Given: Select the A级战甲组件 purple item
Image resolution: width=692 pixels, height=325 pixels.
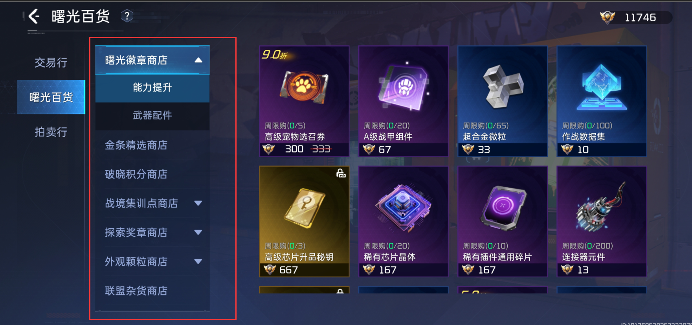Looking at the screenshot, I should tap(403, 101).
